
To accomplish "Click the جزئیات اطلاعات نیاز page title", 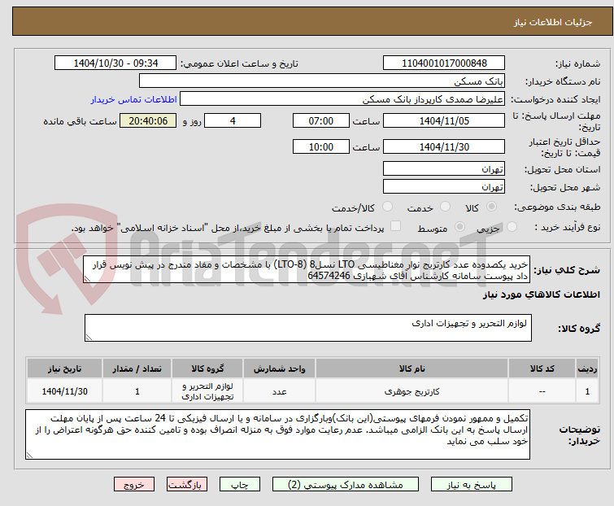I will pos(553,22).
